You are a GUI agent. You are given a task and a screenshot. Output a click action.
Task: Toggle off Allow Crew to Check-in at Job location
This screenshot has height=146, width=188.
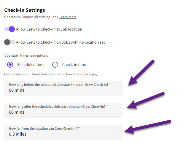(x=9, y=29)
